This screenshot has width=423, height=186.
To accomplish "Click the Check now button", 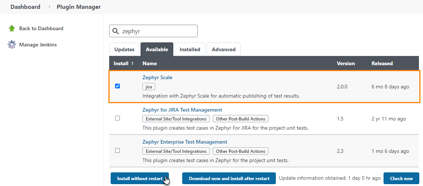I will tap(401, 178).
